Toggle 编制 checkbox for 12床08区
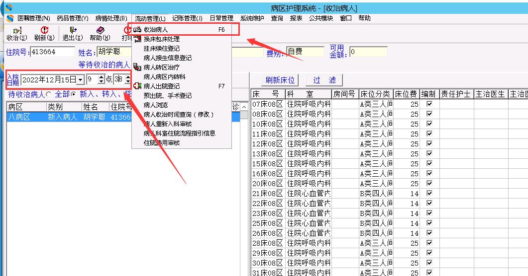Viewport: 528px width, 276px height. coord(429,143)
